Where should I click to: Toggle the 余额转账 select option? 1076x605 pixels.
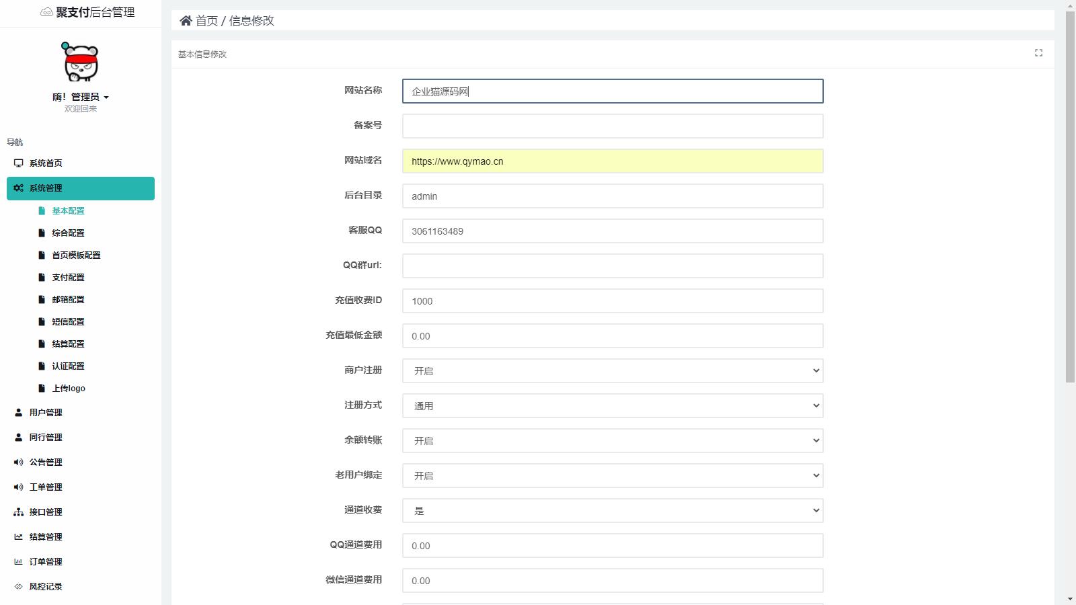[x=612, y=441]
